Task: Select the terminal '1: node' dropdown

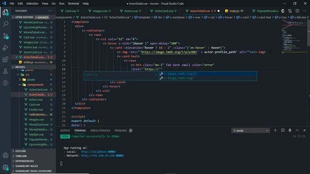Action: pyautogui.click(x=250, y=130)
